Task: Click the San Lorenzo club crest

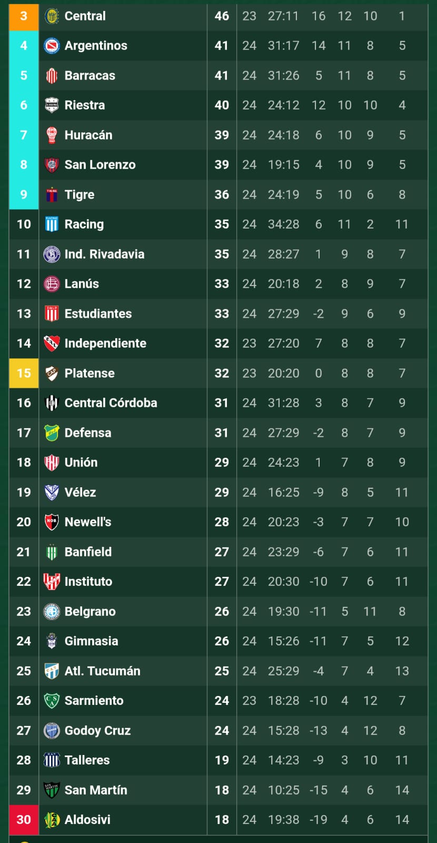Action: click(x=52, y=165)
